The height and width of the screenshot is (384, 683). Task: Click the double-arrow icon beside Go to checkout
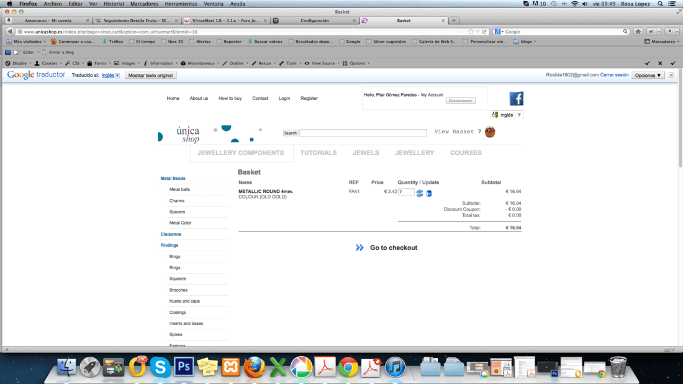pos(360,248)
